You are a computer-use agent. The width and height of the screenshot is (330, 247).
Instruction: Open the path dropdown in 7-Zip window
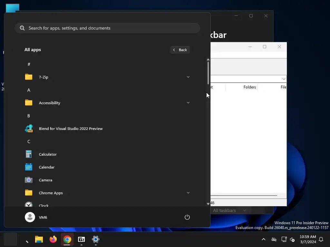(x=284, y=79)
